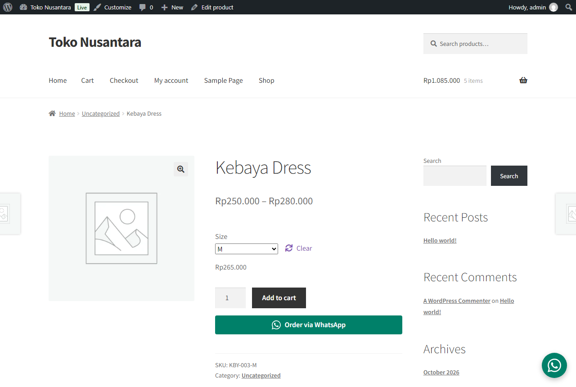Order via WhatsApp button
This screenshot has width=576, height=387.
pos(309,325)
